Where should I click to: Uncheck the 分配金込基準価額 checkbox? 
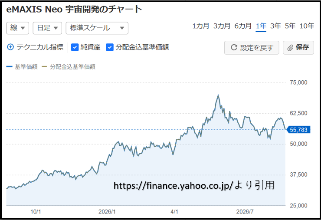tap(110, 47)
